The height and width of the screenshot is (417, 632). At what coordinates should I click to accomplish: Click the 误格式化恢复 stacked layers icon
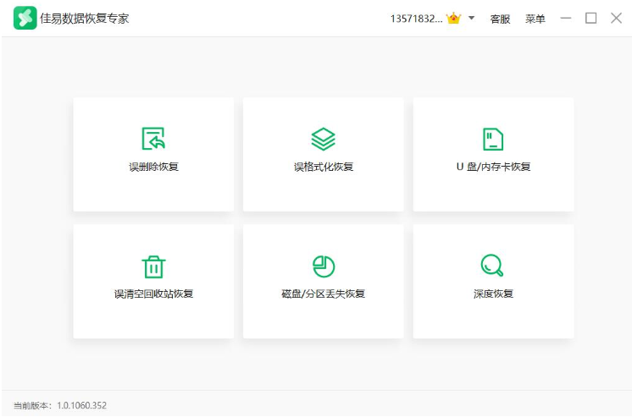323,139
